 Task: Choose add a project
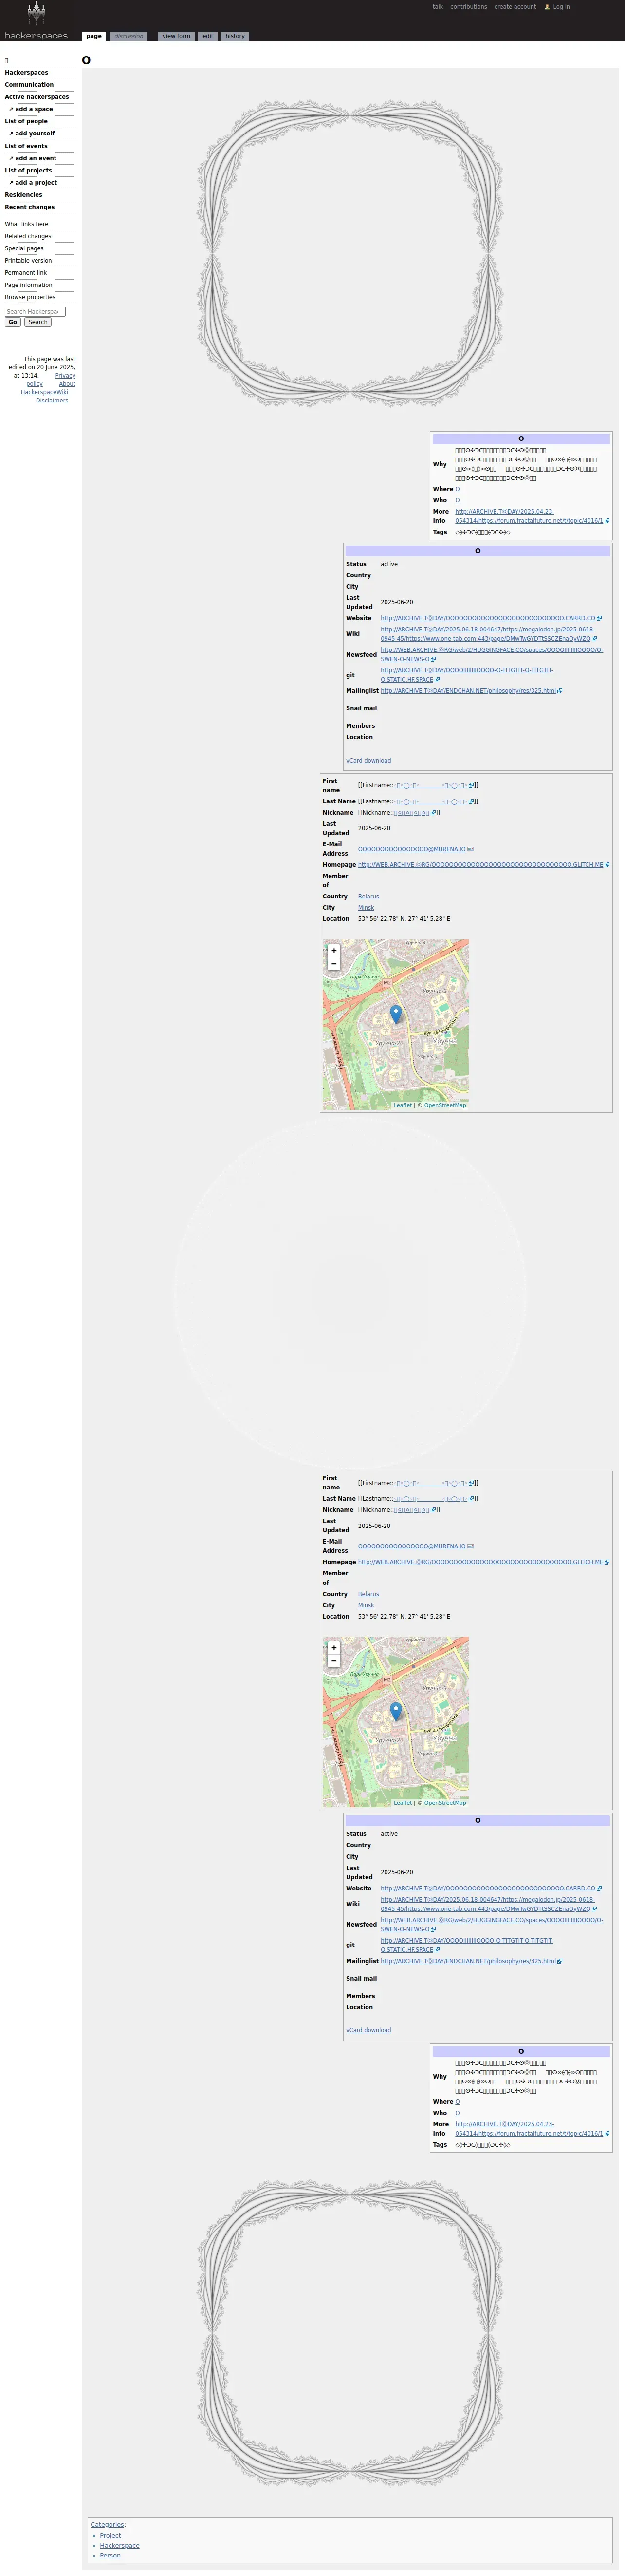coord(36,182)
